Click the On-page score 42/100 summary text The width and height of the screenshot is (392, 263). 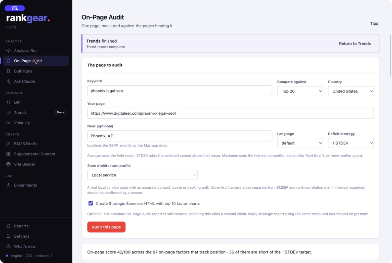[x=199, y=252]
